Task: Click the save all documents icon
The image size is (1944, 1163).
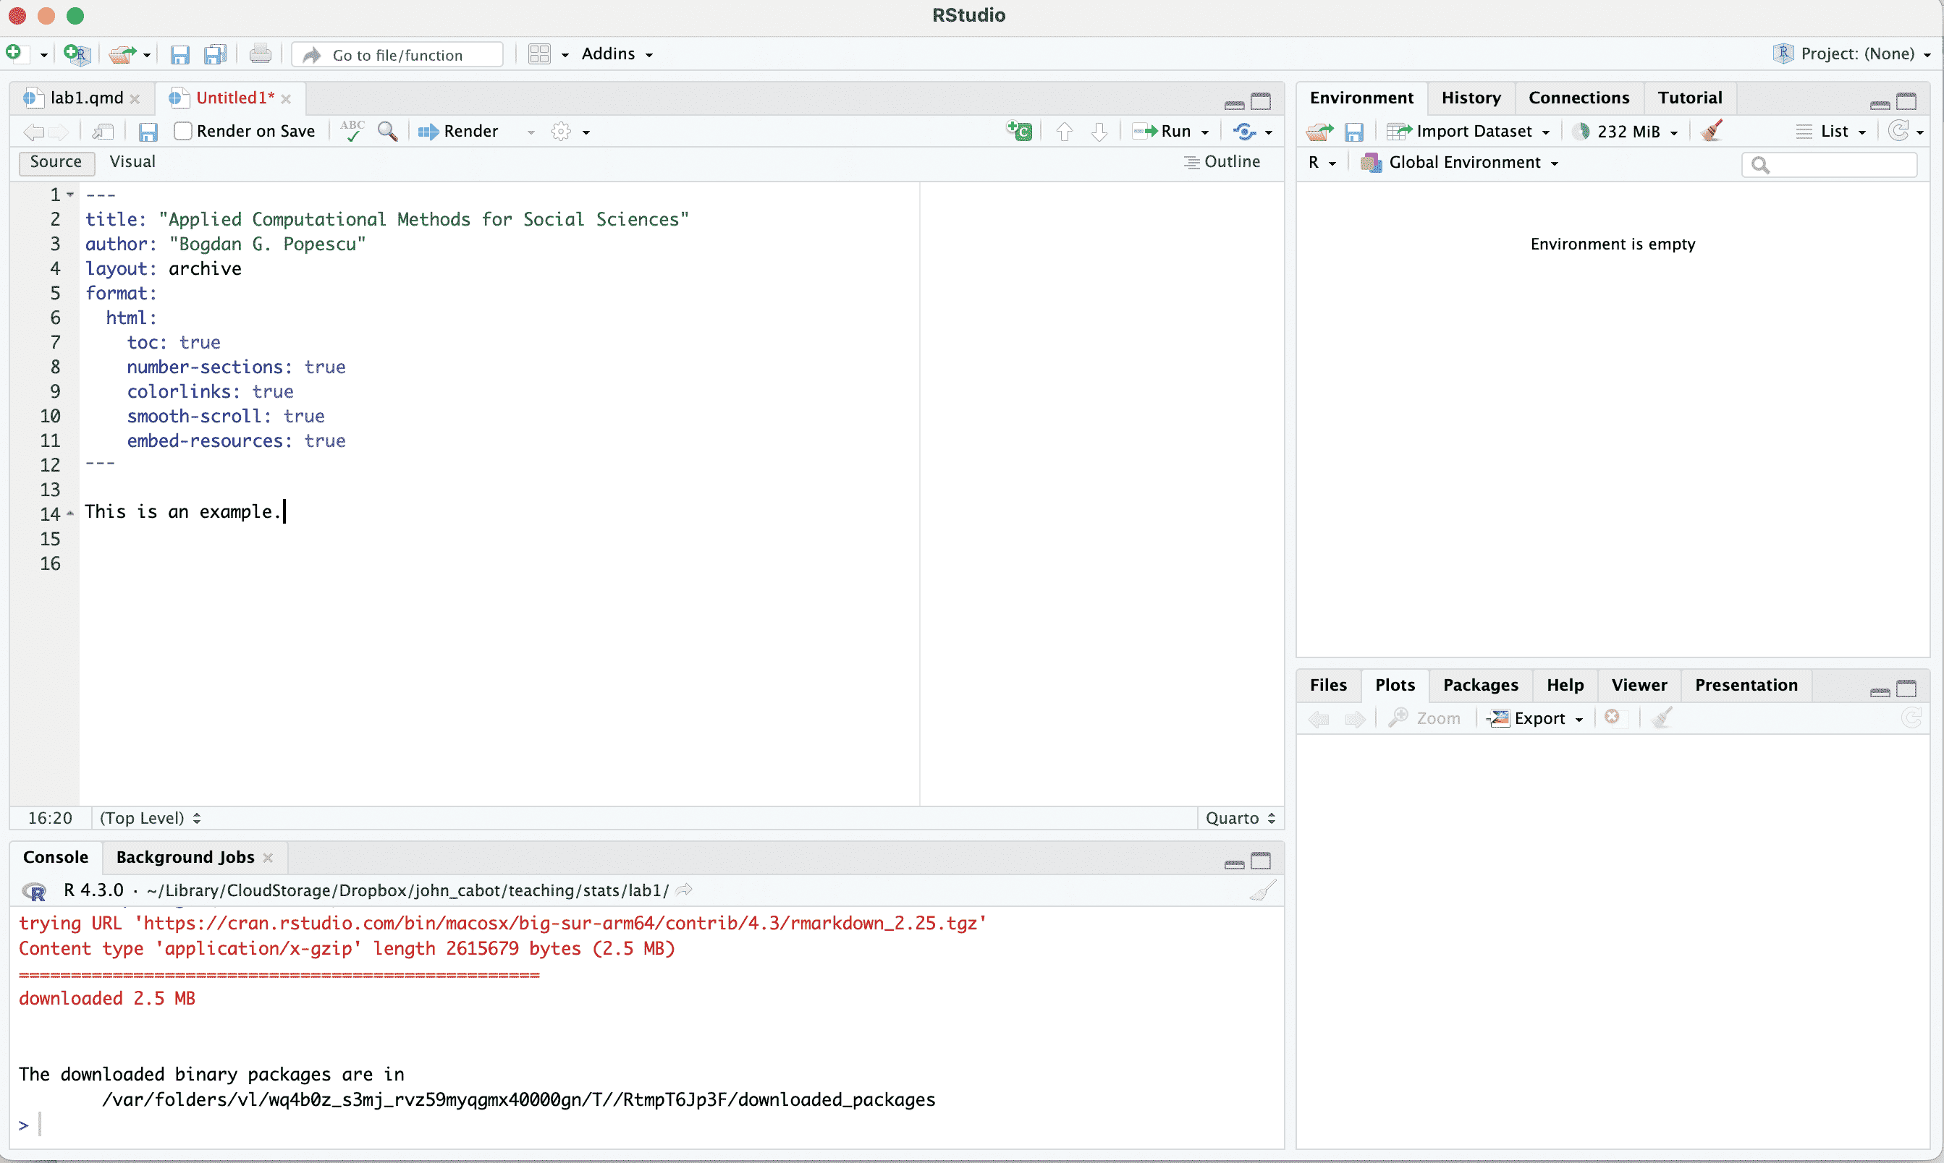Action: pos(215,54)
